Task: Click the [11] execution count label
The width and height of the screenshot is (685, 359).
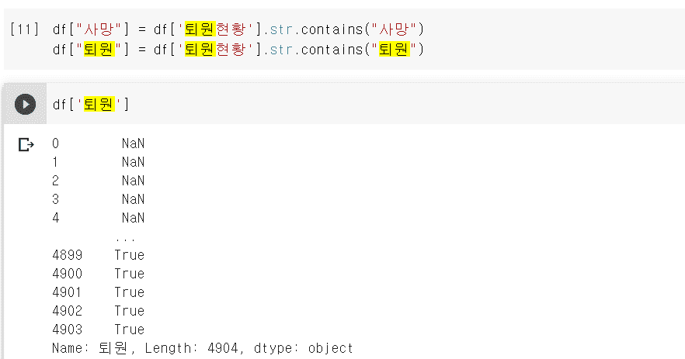Action: [24, 29]
